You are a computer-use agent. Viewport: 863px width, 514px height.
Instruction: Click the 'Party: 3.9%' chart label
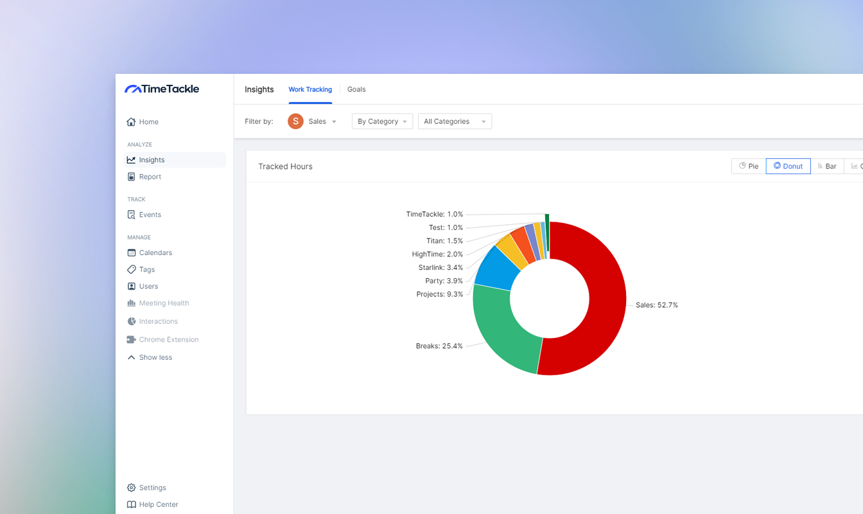point(444,281)
